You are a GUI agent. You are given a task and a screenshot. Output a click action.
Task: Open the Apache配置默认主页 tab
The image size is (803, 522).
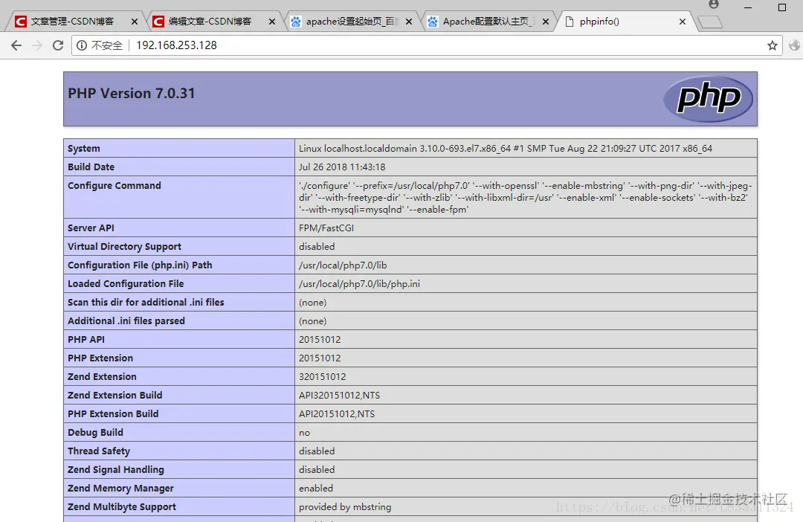coord(489,22)
